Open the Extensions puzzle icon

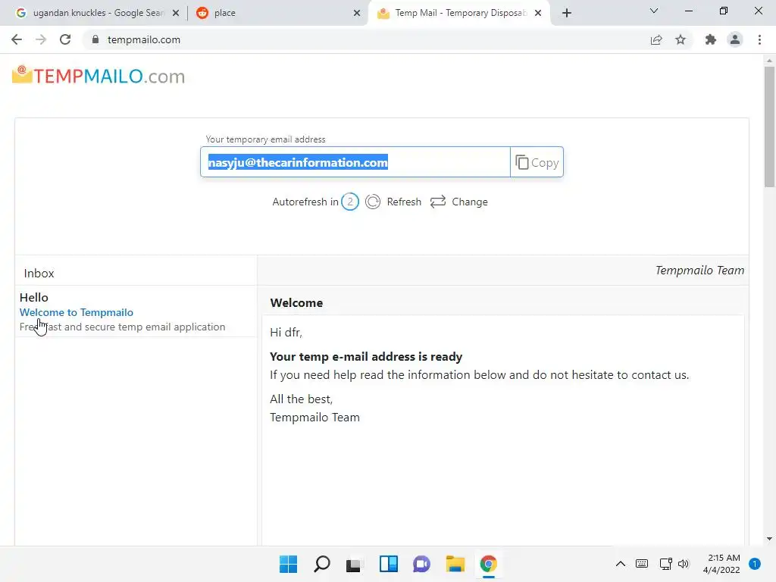pyautogui.click(x=711, y=39)
